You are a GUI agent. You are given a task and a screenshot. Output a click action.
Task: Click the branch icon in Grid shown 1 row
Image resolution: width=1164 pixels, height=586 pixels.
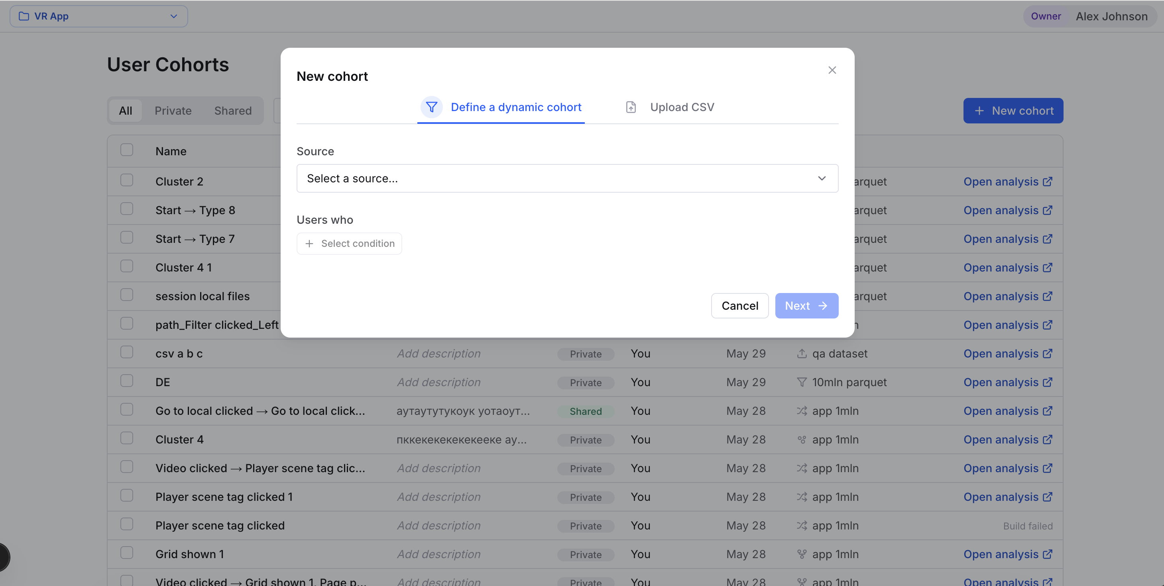[802, 554]
